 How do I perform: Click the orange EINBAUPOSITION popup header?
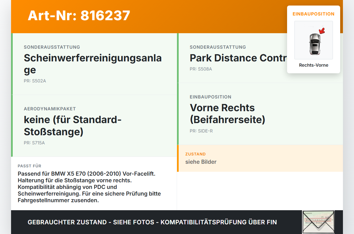pos(314,14)
